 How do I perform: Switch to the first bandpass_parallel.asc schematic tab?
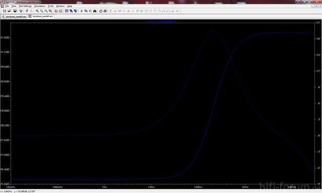click(x=14, y=17)
